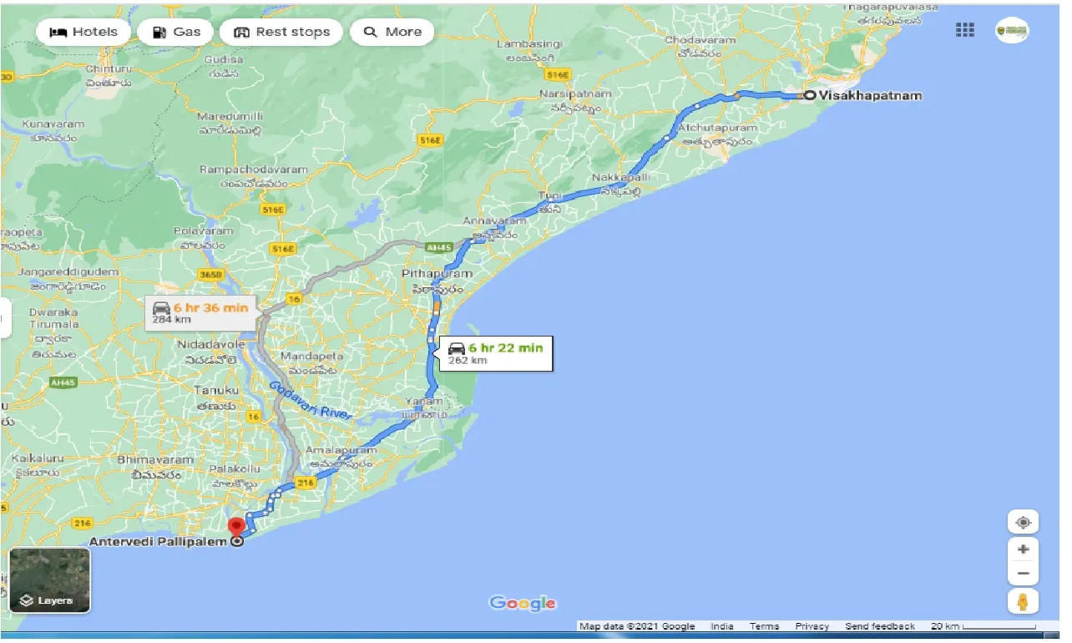Click the red destination pin marker
Screen dimensions: 1072x643
[236, 526]
